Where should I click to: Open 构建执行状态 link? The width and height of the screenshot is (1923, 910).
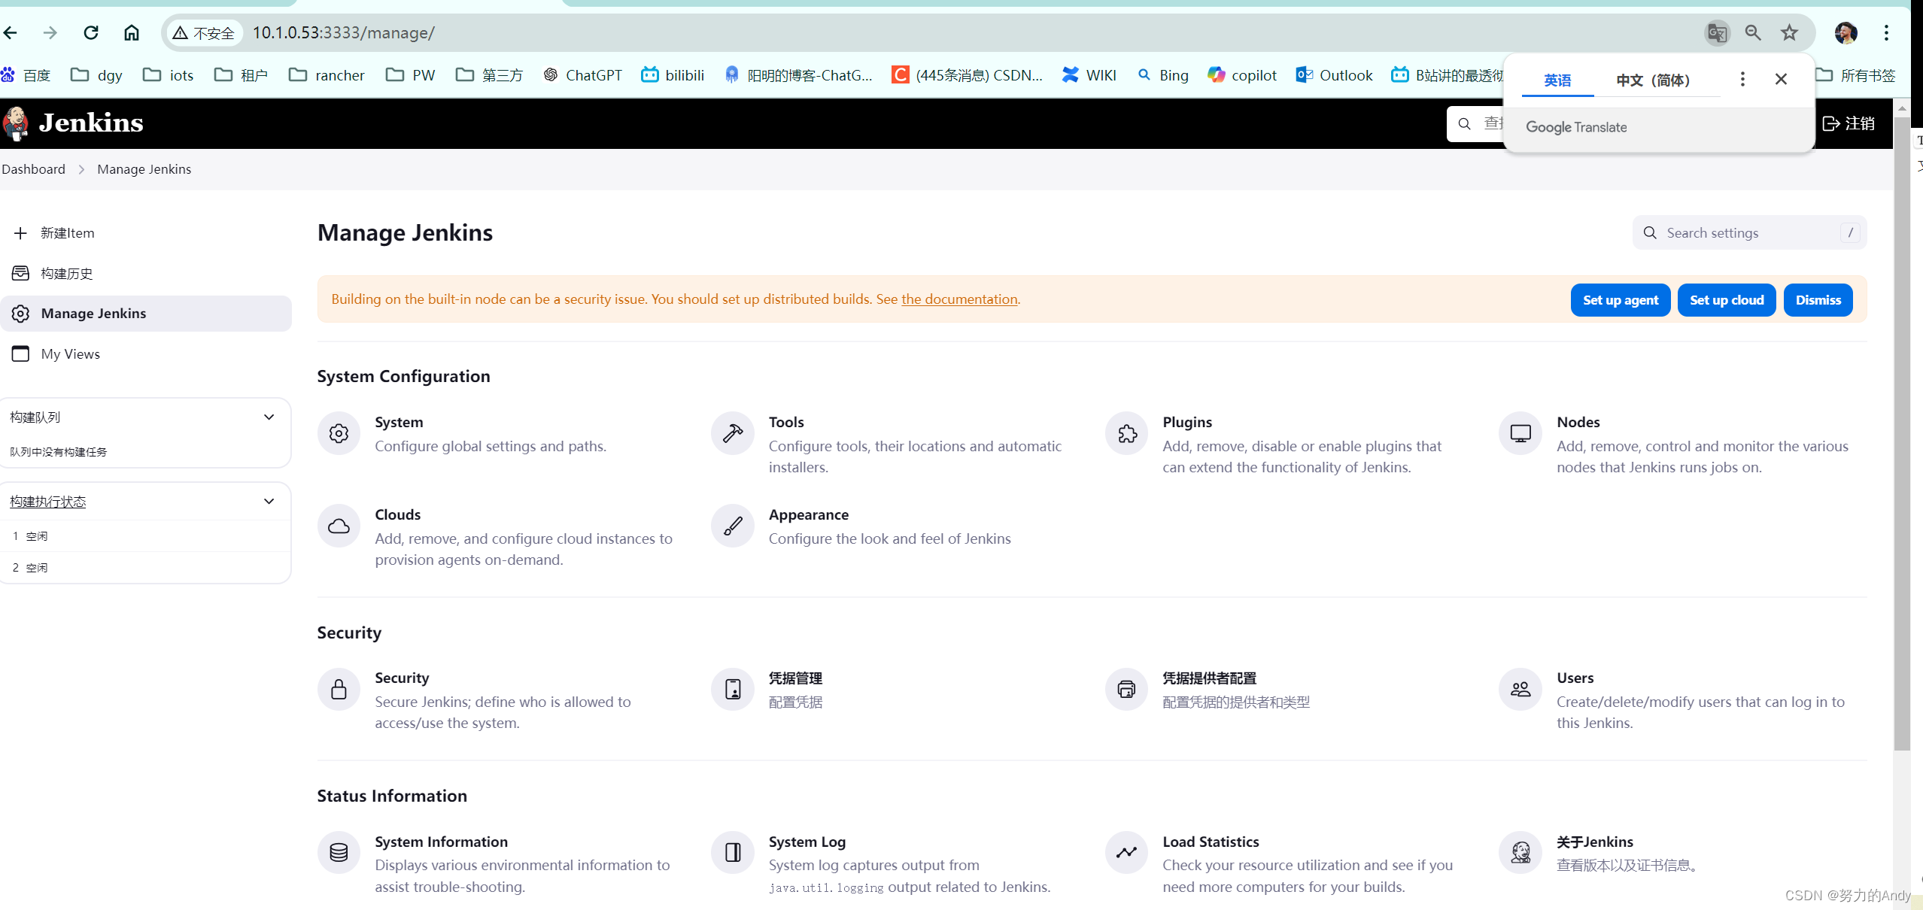tap(48, 502)
